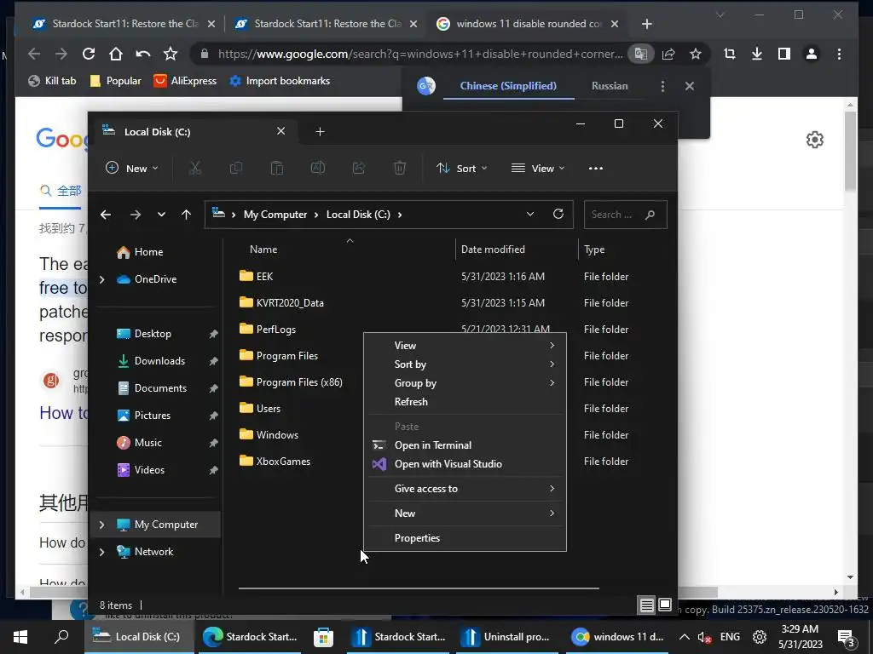Viewport: 873px width, 654px height.
Task: Go forward in File Explorer navigation
Action: click(x=136, y=215)
